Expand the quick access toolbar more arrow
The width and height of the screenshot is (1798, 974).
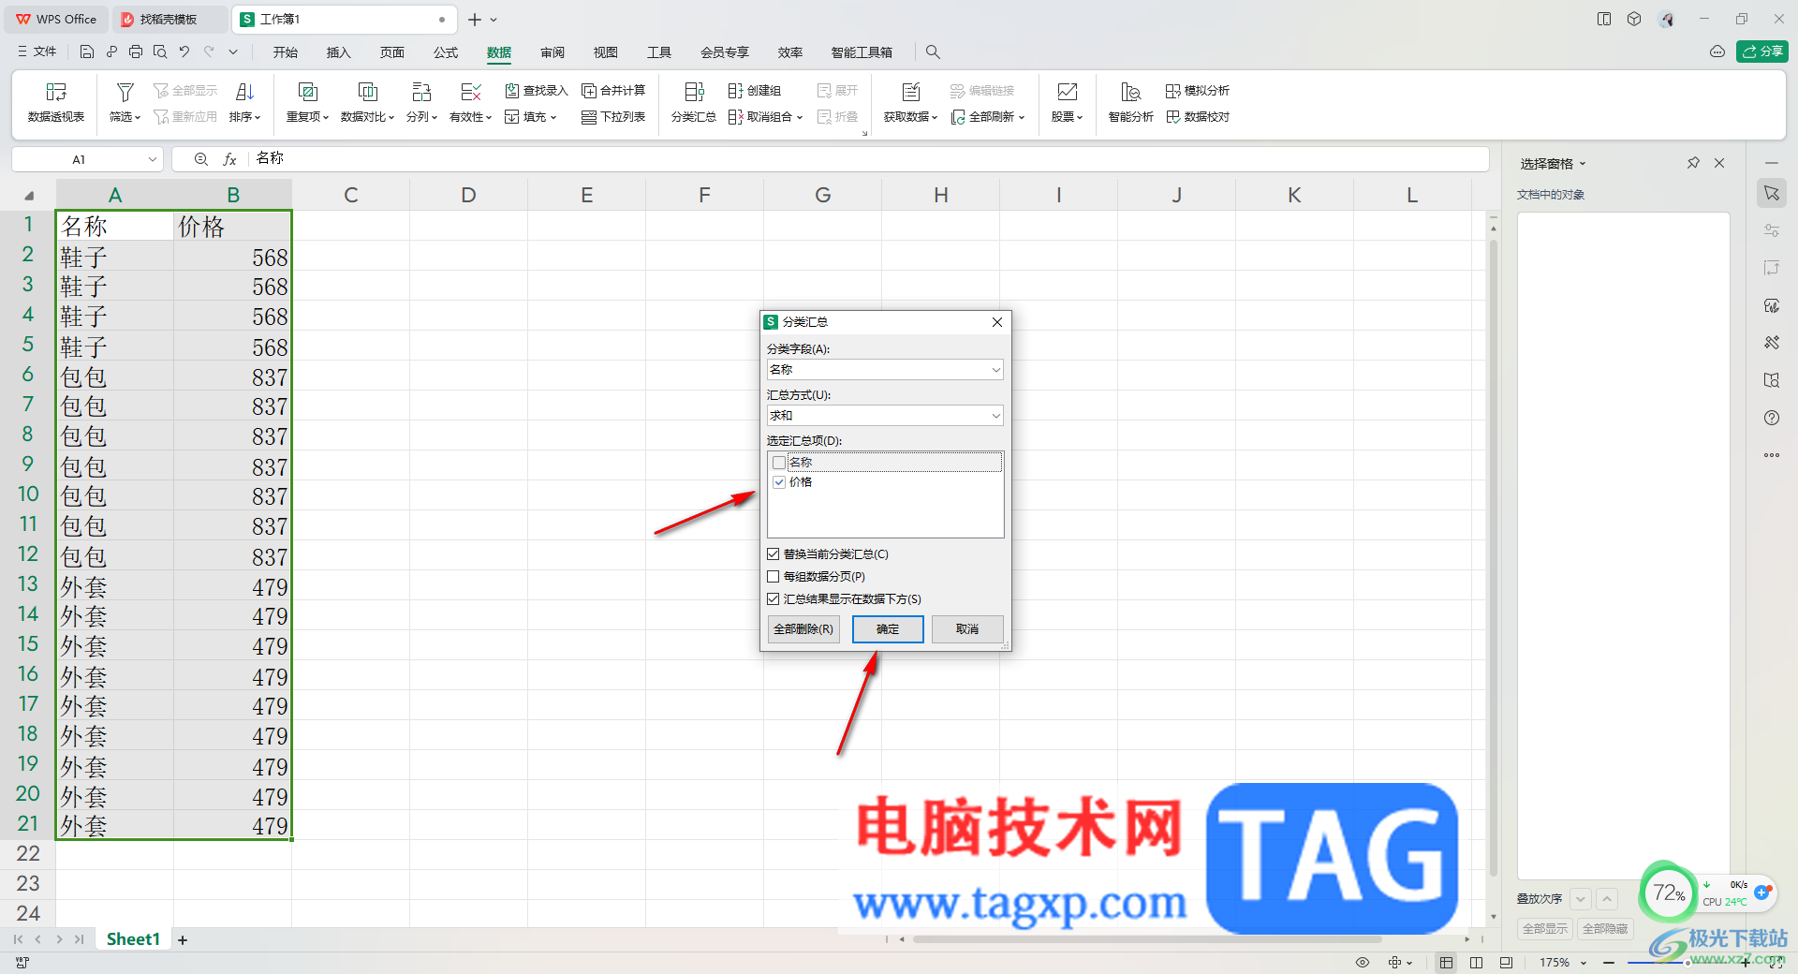pyautogui.click(x=233, y=52)
